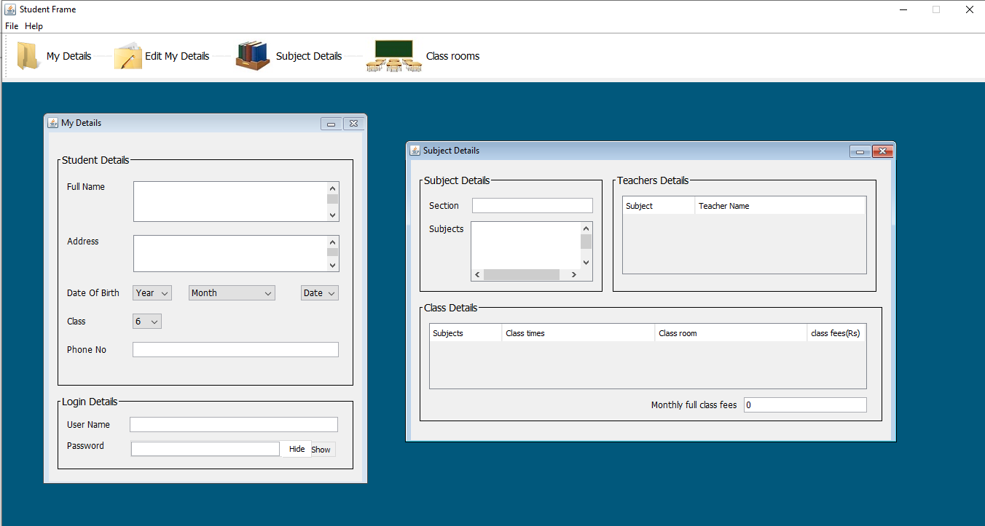The image size is (985, 526).
Task: Select the Date dropdown button
Action: (319, 292)
